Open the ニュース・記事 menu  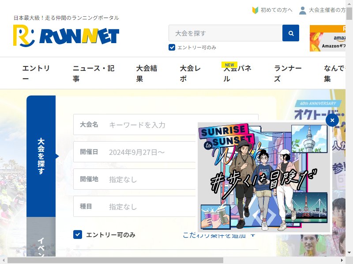[x=94, y=73]
